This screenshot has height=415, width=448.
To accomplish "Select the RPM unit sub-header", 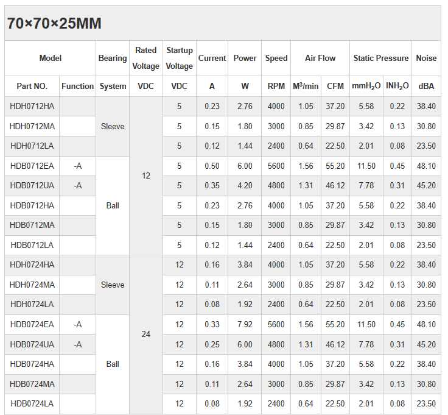I will [276, 87].
